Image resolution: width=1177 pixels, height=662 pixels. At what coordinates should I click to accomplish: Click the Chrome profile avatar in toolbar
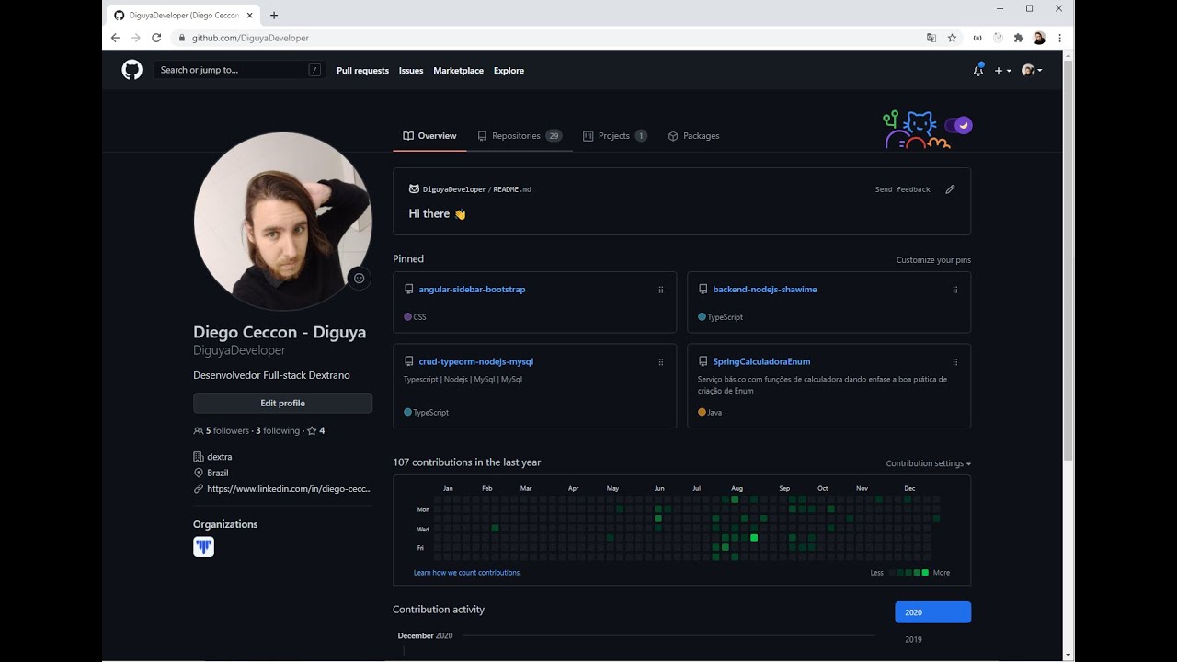point(1039,38)
